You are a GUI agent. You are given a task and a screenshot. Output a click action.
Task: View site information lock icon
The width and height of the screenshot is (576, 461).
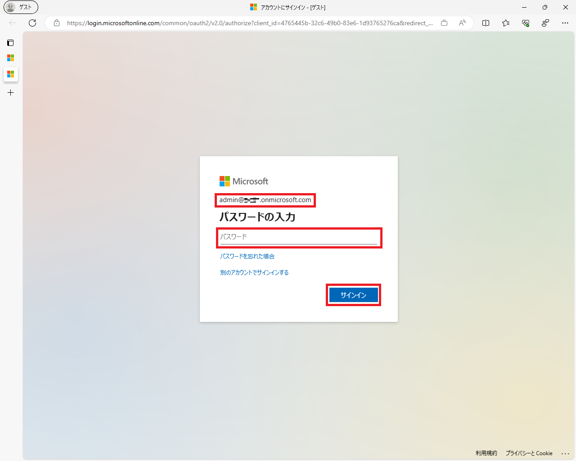[57, 23]
